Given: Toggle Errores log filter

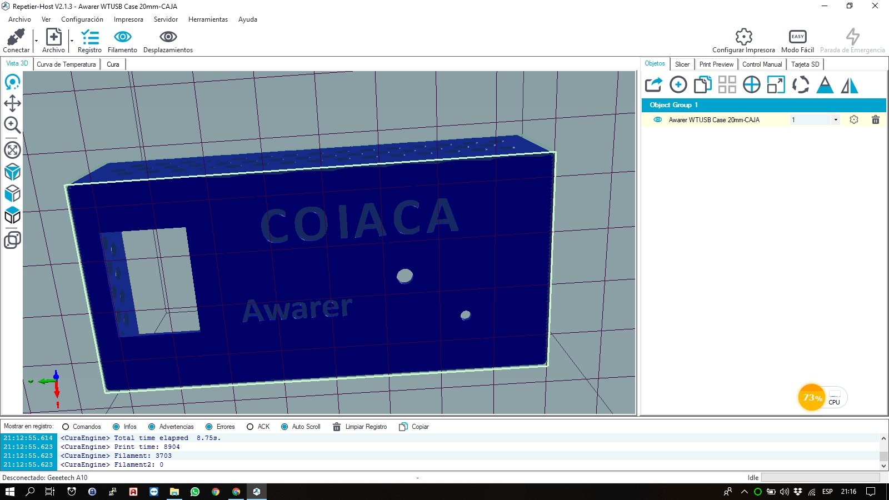Looking at the screenshot, I should [x=220, y=427].
